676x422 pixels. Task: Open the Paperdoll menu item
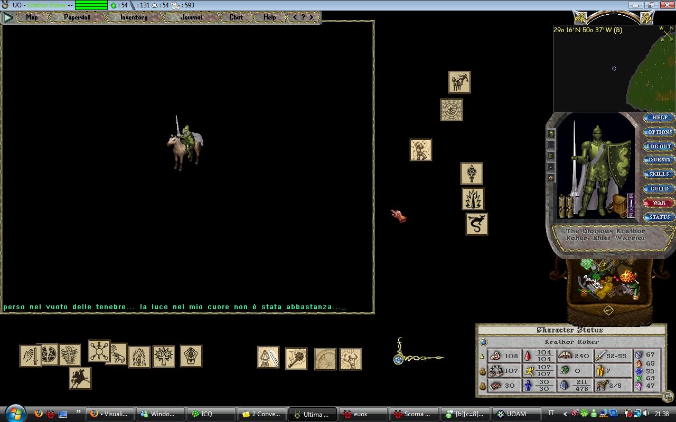click(77, 17)
